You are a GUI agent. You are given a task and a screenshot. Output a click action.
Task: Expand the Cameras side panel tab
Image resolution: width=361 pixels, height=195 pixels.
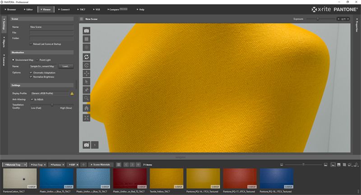point(4,60)
